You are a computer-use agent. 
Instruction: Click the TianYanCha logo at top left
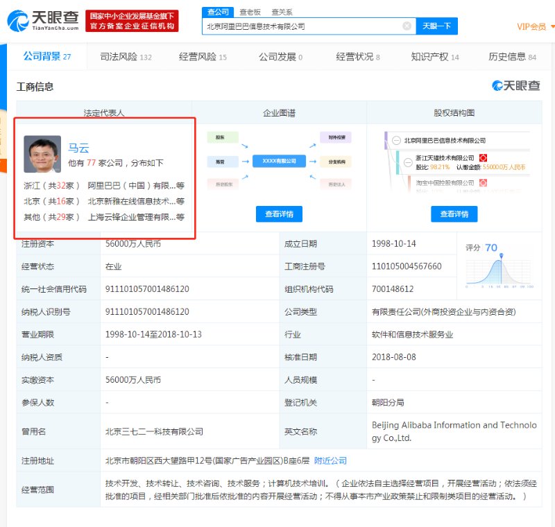[x=42, y=21]
